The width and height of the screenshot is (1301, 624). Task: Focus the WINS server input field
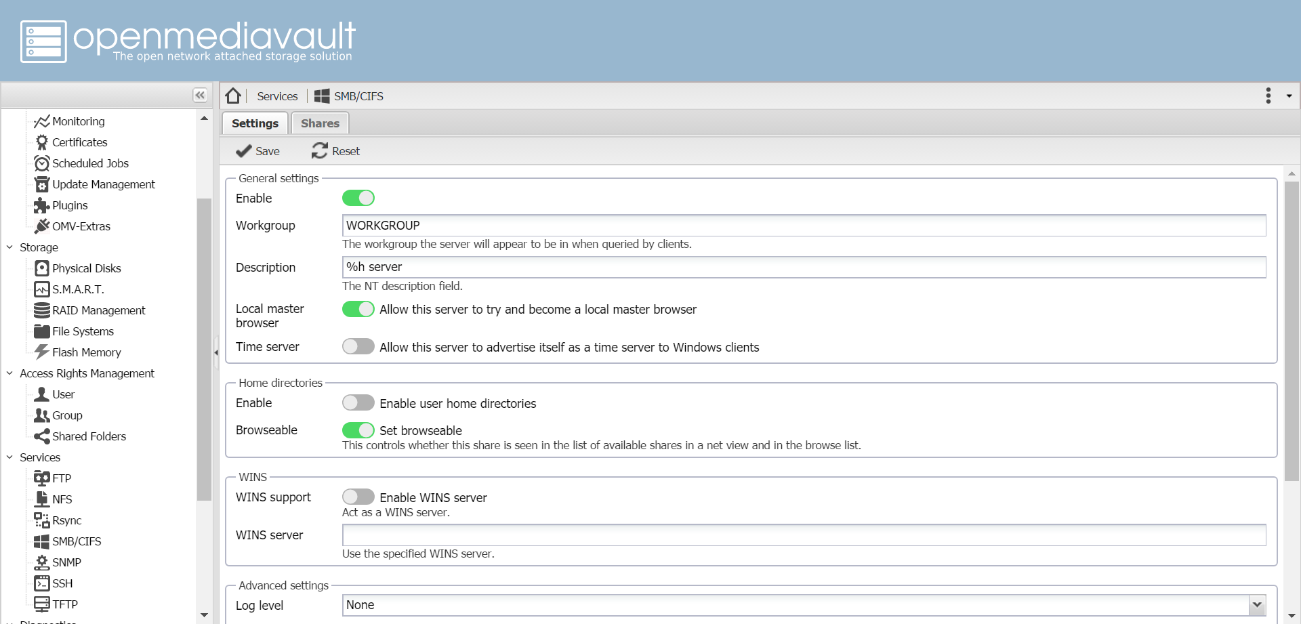coord(804,535)
